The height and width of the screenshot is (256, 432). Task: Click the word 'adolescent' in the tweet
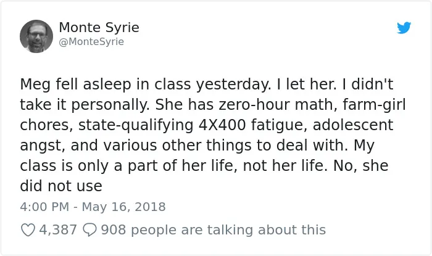tap(353, 125)
